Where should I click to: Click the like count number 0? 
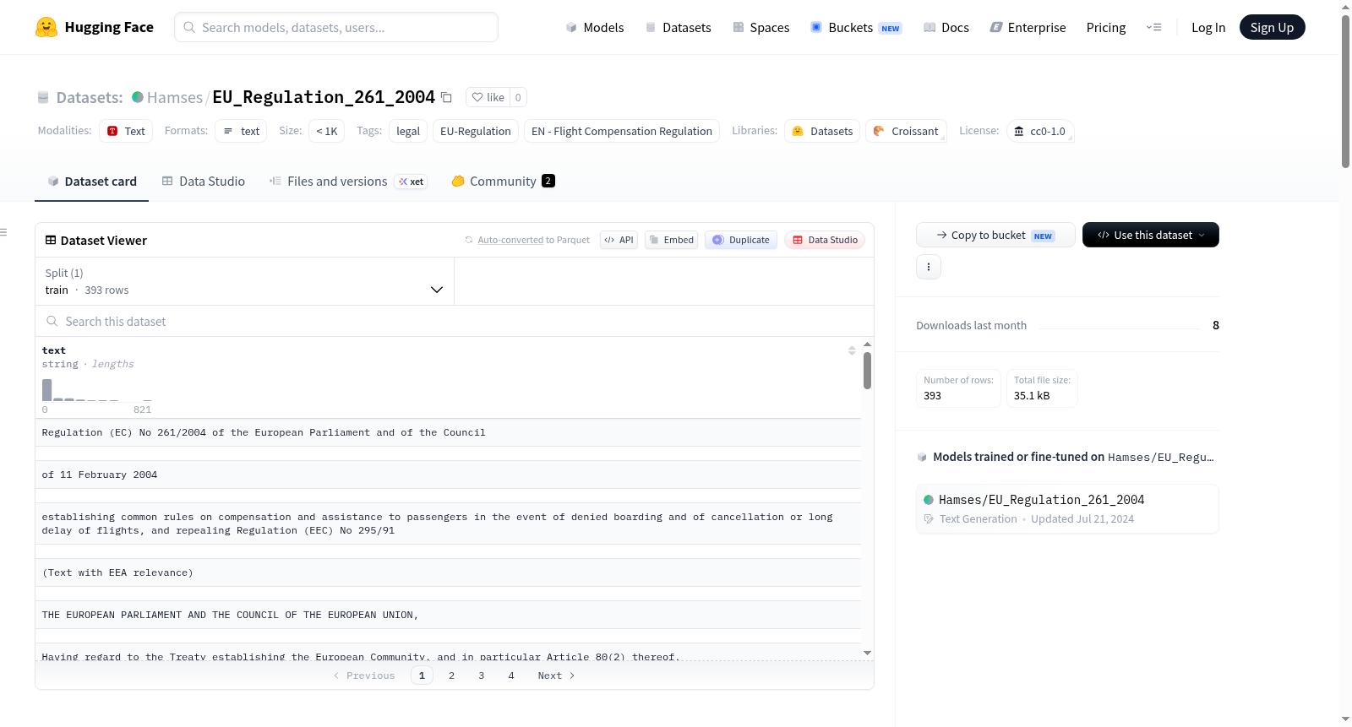click(518, 97)
